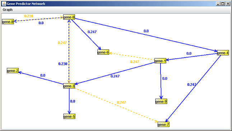Click the blue 0.238 edge label
This screenshot has height=131, width=232.
[63, 64]
